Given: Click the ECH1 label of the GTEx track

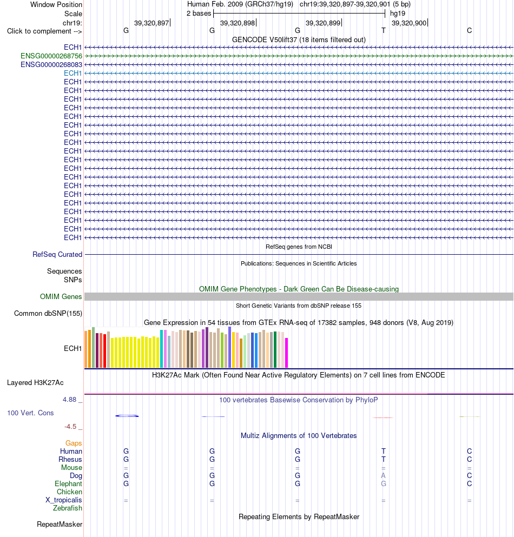Looking at the screenshot, I should pos(73,348).
